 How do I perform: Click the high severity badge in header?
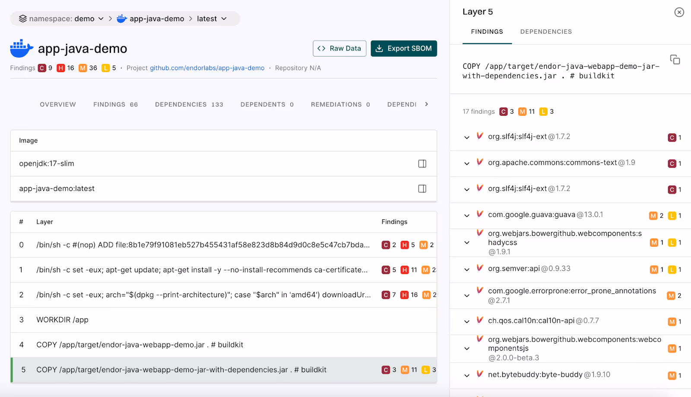point(61,68)
